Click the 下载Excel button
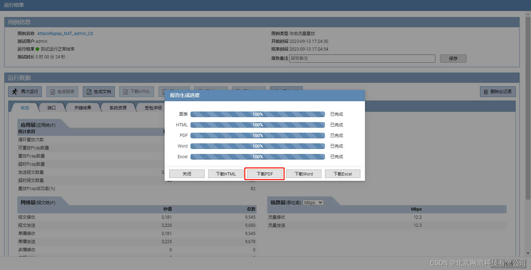531x270 pixels. pyautogui.click(x=343, y=174)
